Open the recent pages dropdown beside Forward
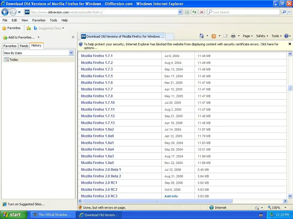The height and width of the screenshot is (219, 293). click(x=19, y=12)
